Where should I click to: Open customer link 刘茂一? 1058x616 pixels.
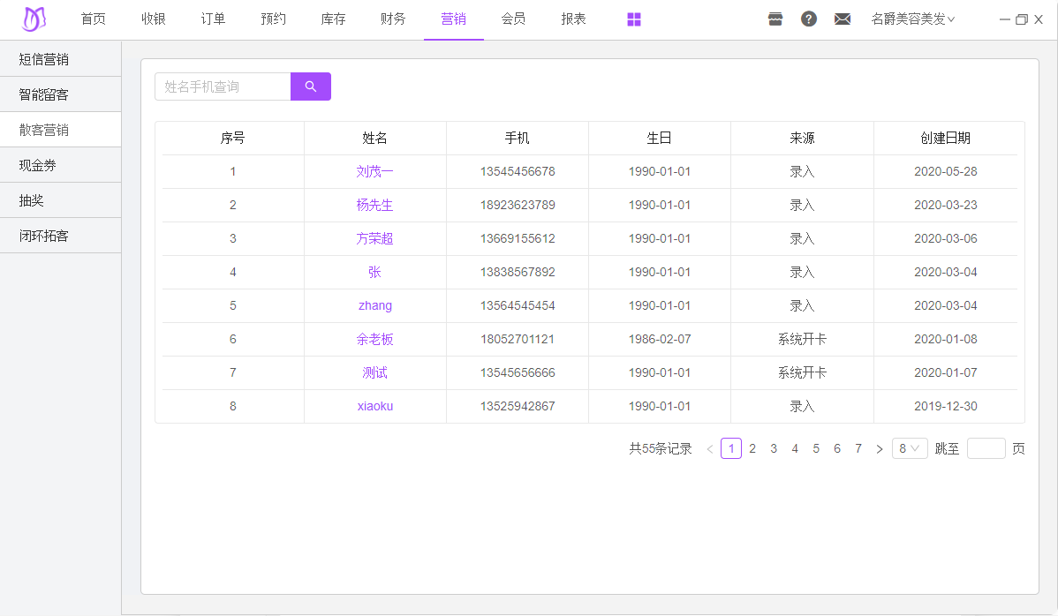374,171
